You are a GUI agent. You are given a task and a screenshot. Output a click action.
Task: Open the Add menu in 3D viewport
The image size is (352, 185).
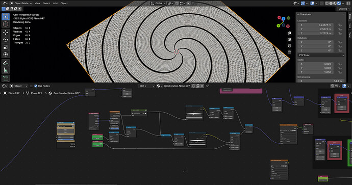(55, 4)
